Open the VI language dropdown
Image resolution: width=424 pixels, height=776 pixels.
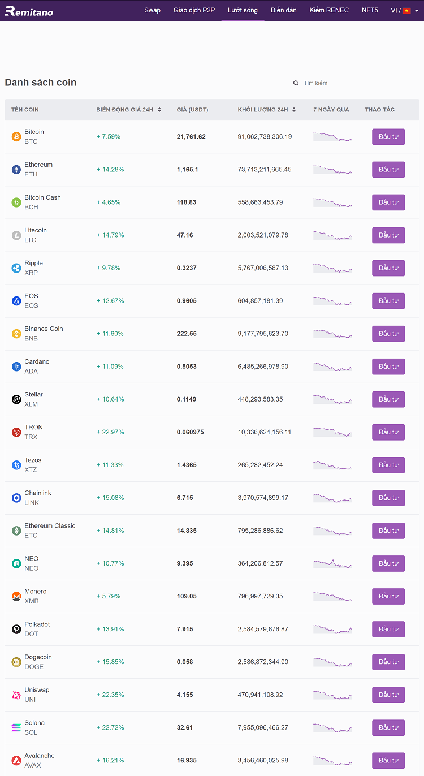[x=405, y=10]
